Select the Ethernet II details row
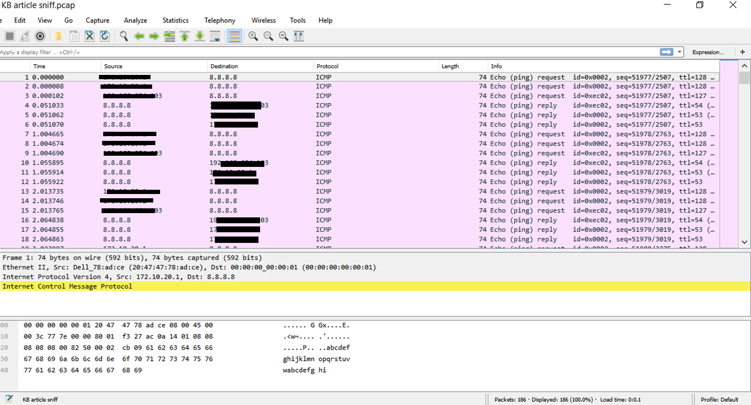Image resolution: width=751 pixels, height=405 pixels. coord(375,267)
